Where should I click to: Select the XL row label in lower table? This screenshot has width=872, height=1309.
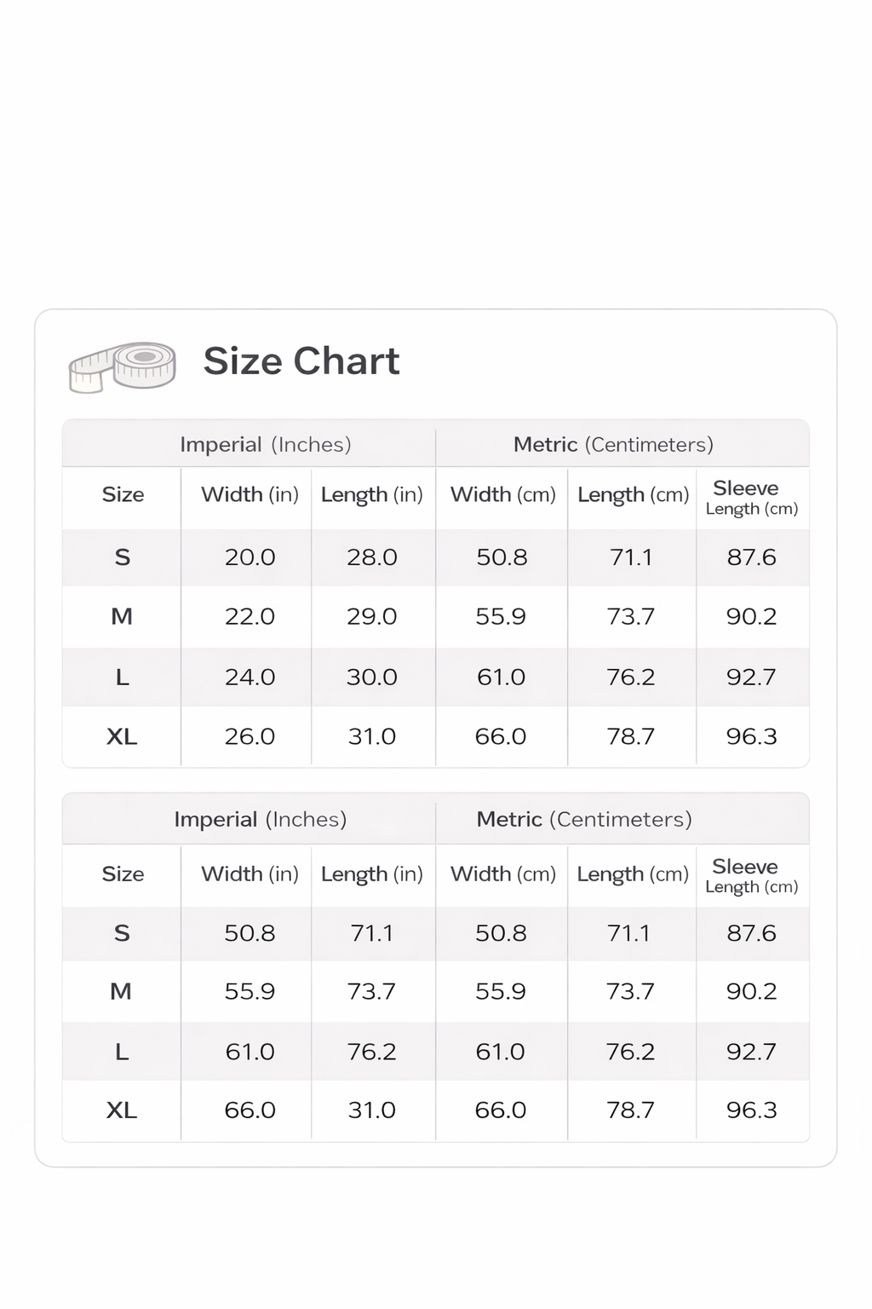coord(122,1110)
